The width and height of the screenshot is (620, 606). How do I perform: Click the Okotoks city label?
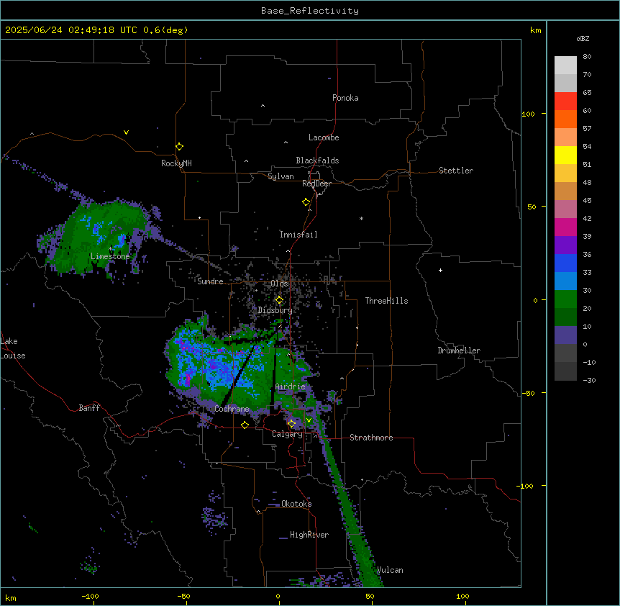(296, 504)
